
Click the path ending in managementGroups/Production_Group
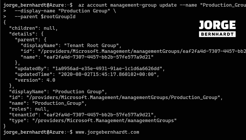(124, 97)
